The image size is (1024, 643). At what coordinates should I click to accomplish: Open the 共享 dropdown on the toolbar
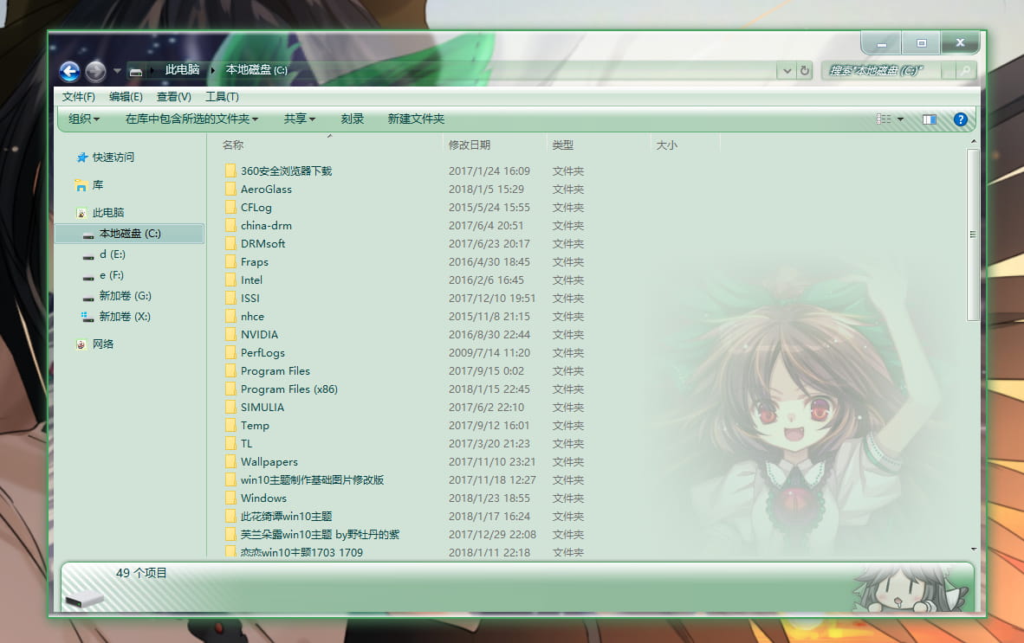[x=299, y=119]
